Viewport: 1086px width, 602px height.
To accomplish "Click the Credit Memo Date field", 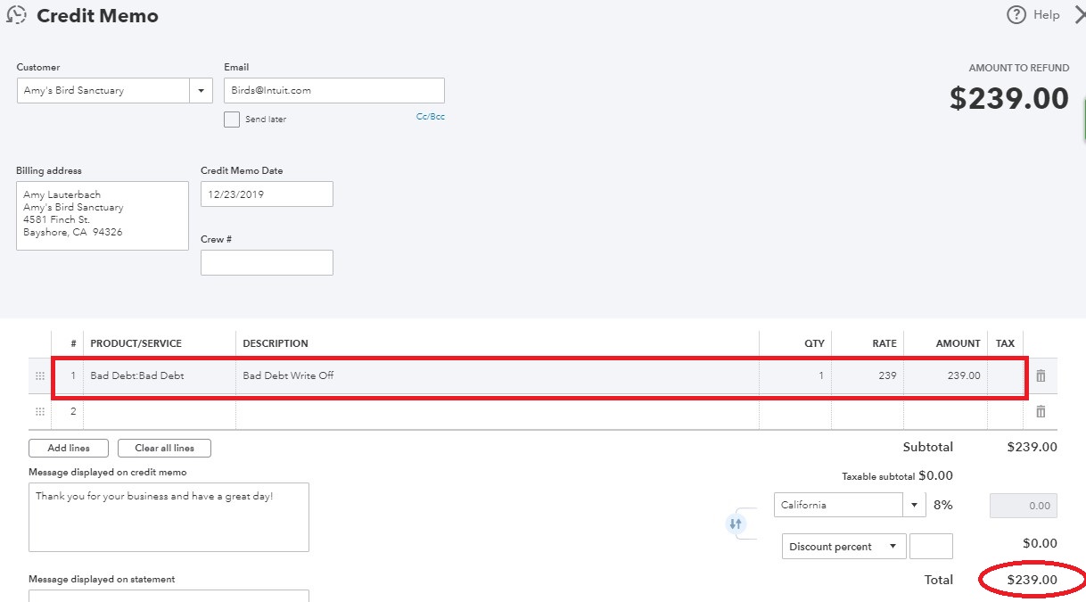I will [x=267, y=194].
